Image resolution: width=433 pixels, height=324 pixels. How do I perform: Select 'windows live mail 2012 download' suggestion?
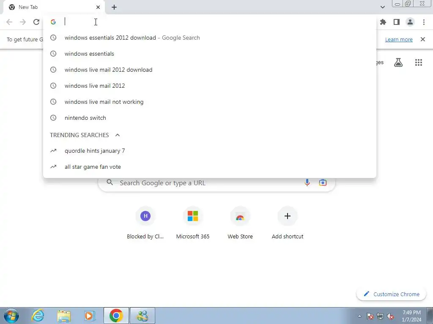(210, 70)
